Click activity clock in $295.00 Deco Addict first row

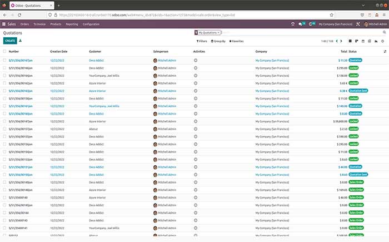coord(196,68)
